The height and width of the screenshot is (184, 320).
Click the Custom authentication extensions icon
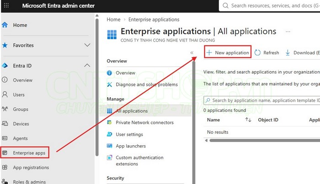(x=109, y=158)
